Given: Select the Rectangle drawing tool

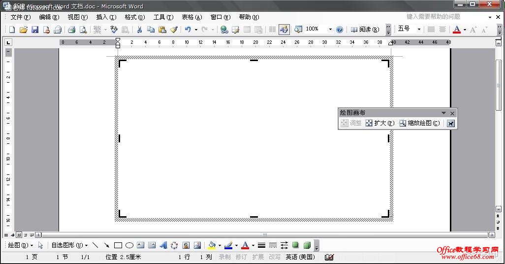Looking at the screenshot, I should [x=118, y=245].
